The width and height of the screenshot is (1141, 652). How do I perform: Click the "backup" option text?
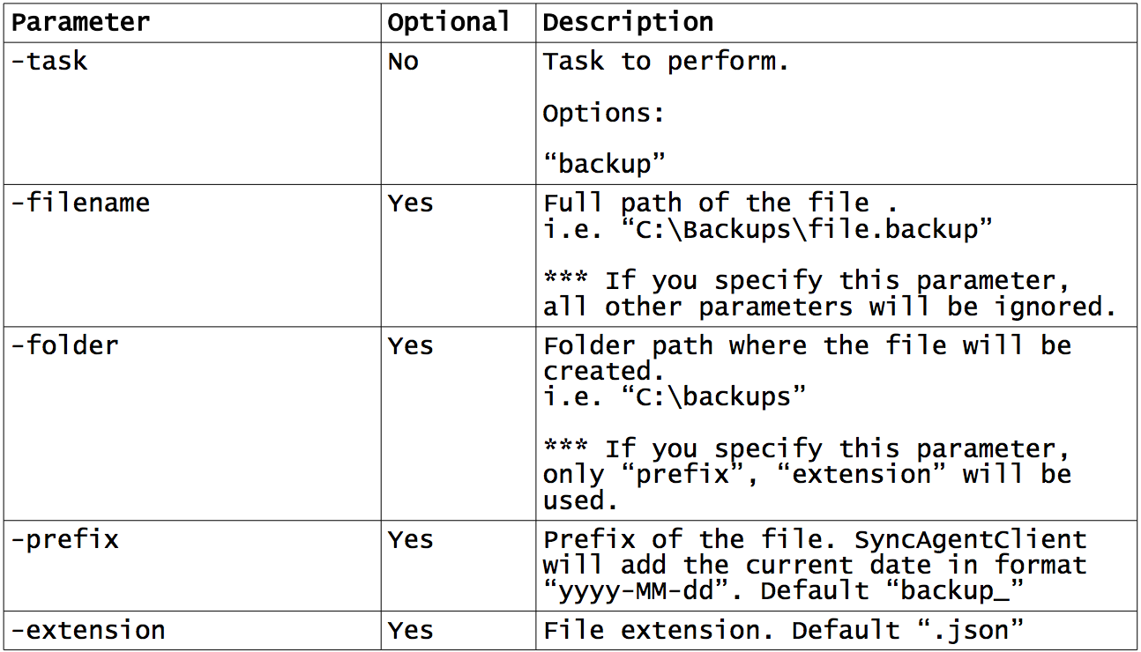605,164
